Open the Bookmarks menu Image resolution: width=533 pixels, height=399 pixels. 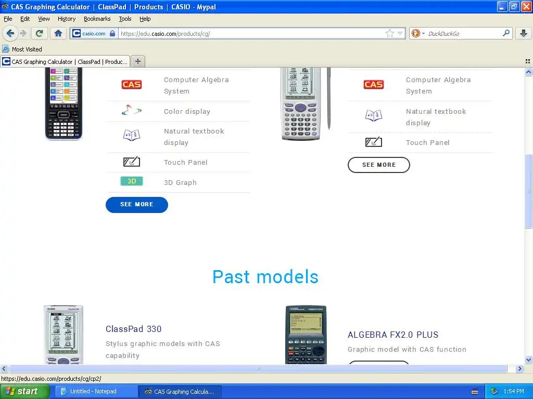pos(97,19)
